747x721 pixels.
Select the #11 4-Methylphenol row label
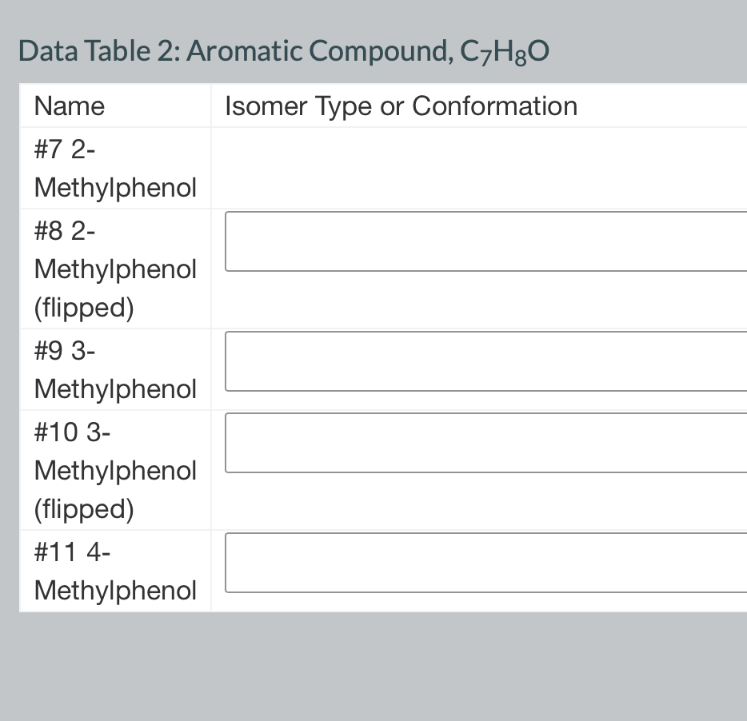[115, 571]
